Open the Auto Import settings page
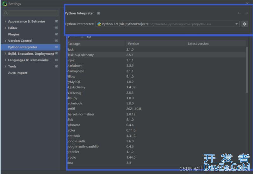The width and height of the screenshot is (253, 174). tap(18, 73)
